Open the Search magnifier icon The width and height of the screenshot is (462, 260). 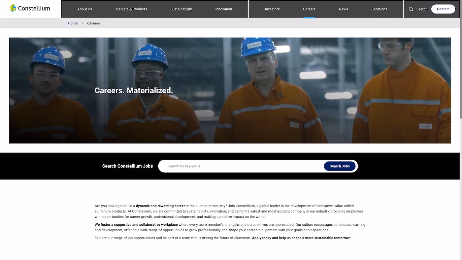[411, 9]
